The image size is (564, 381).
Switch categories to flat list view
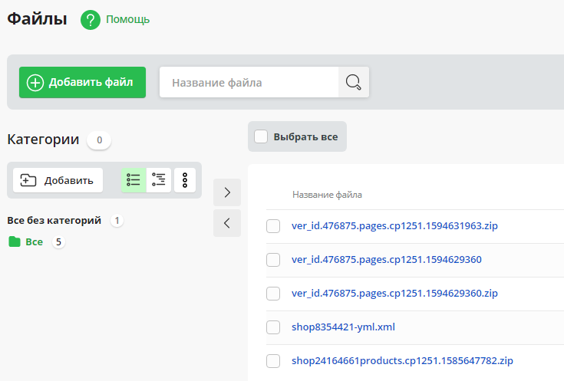pos(134,180)
